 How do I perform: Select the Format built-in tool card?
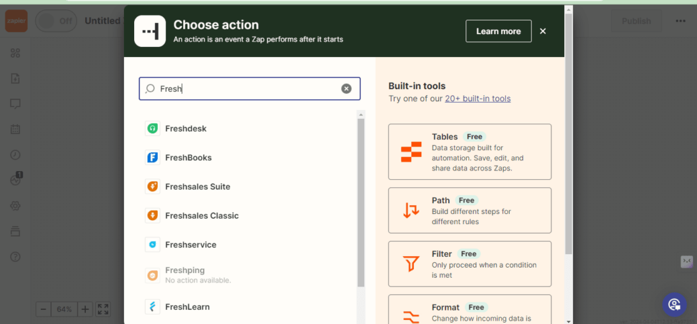coord(470,309)
